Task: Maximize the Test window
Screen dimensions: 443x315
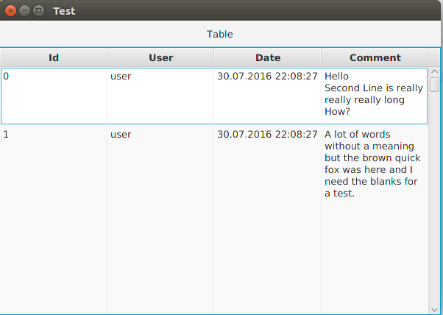Action: click(39, 11)
